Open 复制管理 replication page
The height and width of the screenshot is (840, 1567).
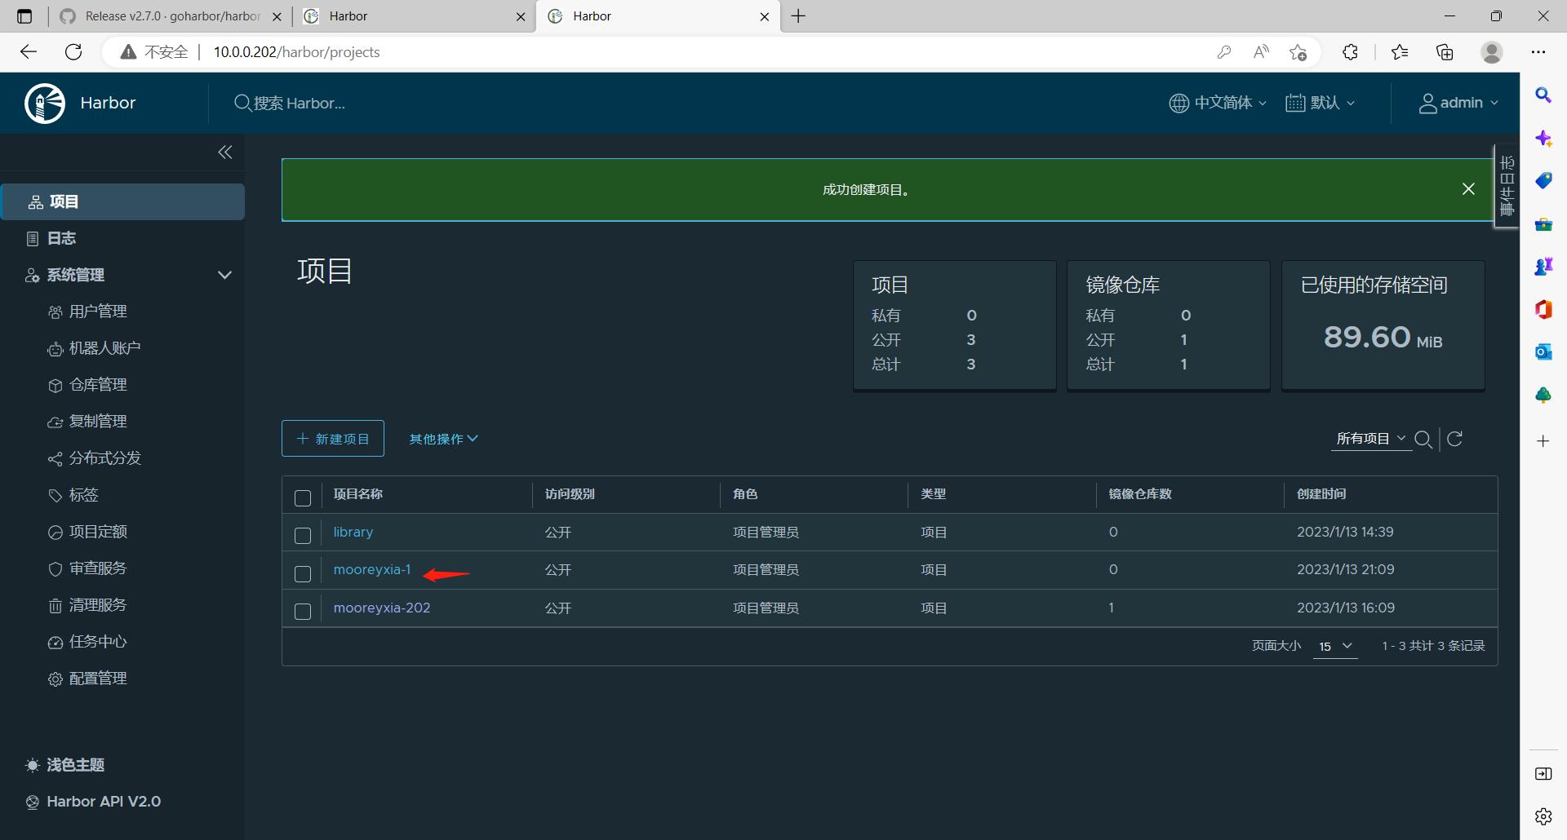point(98,422)
